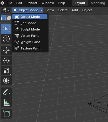This screenshot has width=108, height=122.
Task: Choose Texture Paint from the mode list
Action: coord(30,48)
